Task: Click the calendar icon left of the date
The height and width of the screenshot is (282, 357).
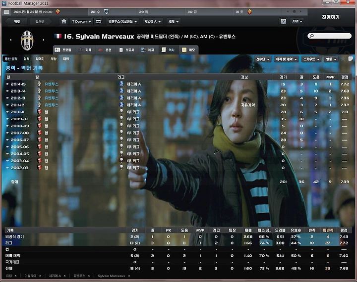Action: pos(6,12)
